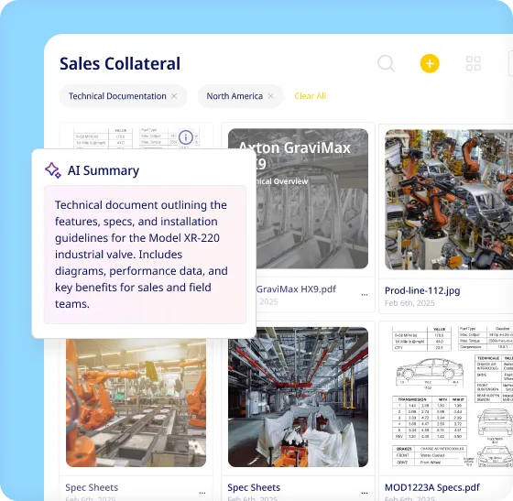Open the search magnifier icon
This screenshot has height=501, width=513.
386,63
